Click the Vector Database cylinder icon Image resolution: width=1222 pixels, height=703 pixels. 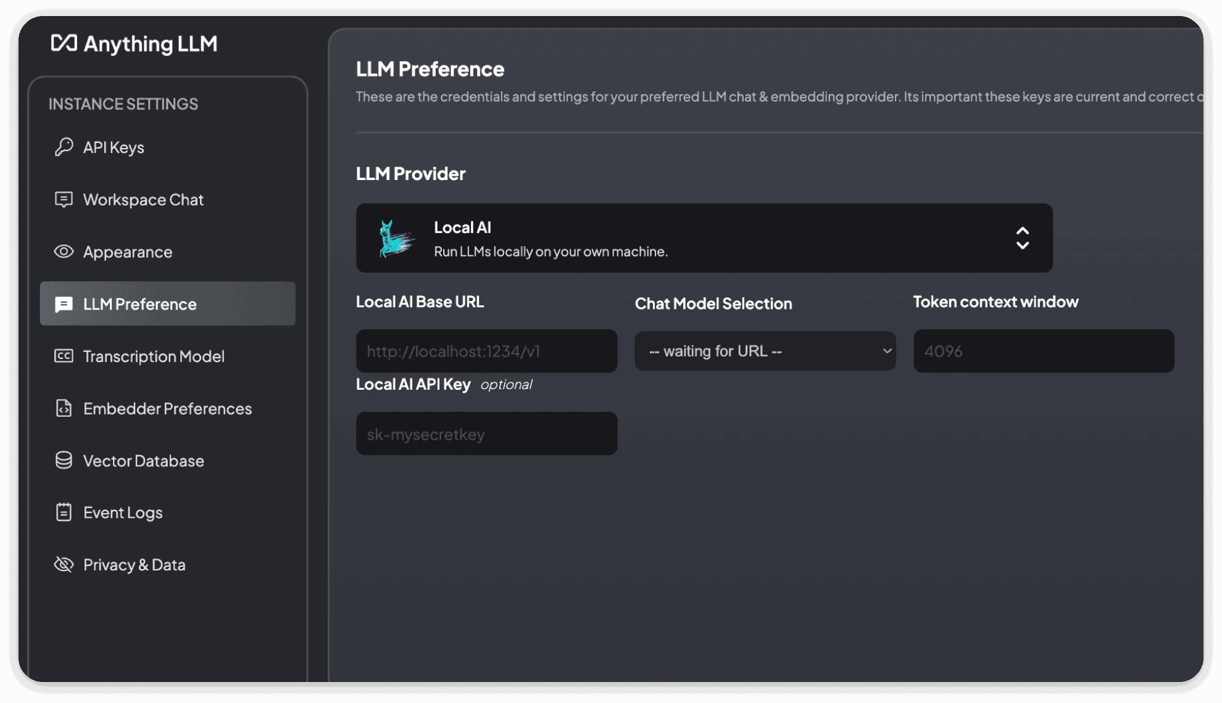pyautogui.click(x=64, y=460)
